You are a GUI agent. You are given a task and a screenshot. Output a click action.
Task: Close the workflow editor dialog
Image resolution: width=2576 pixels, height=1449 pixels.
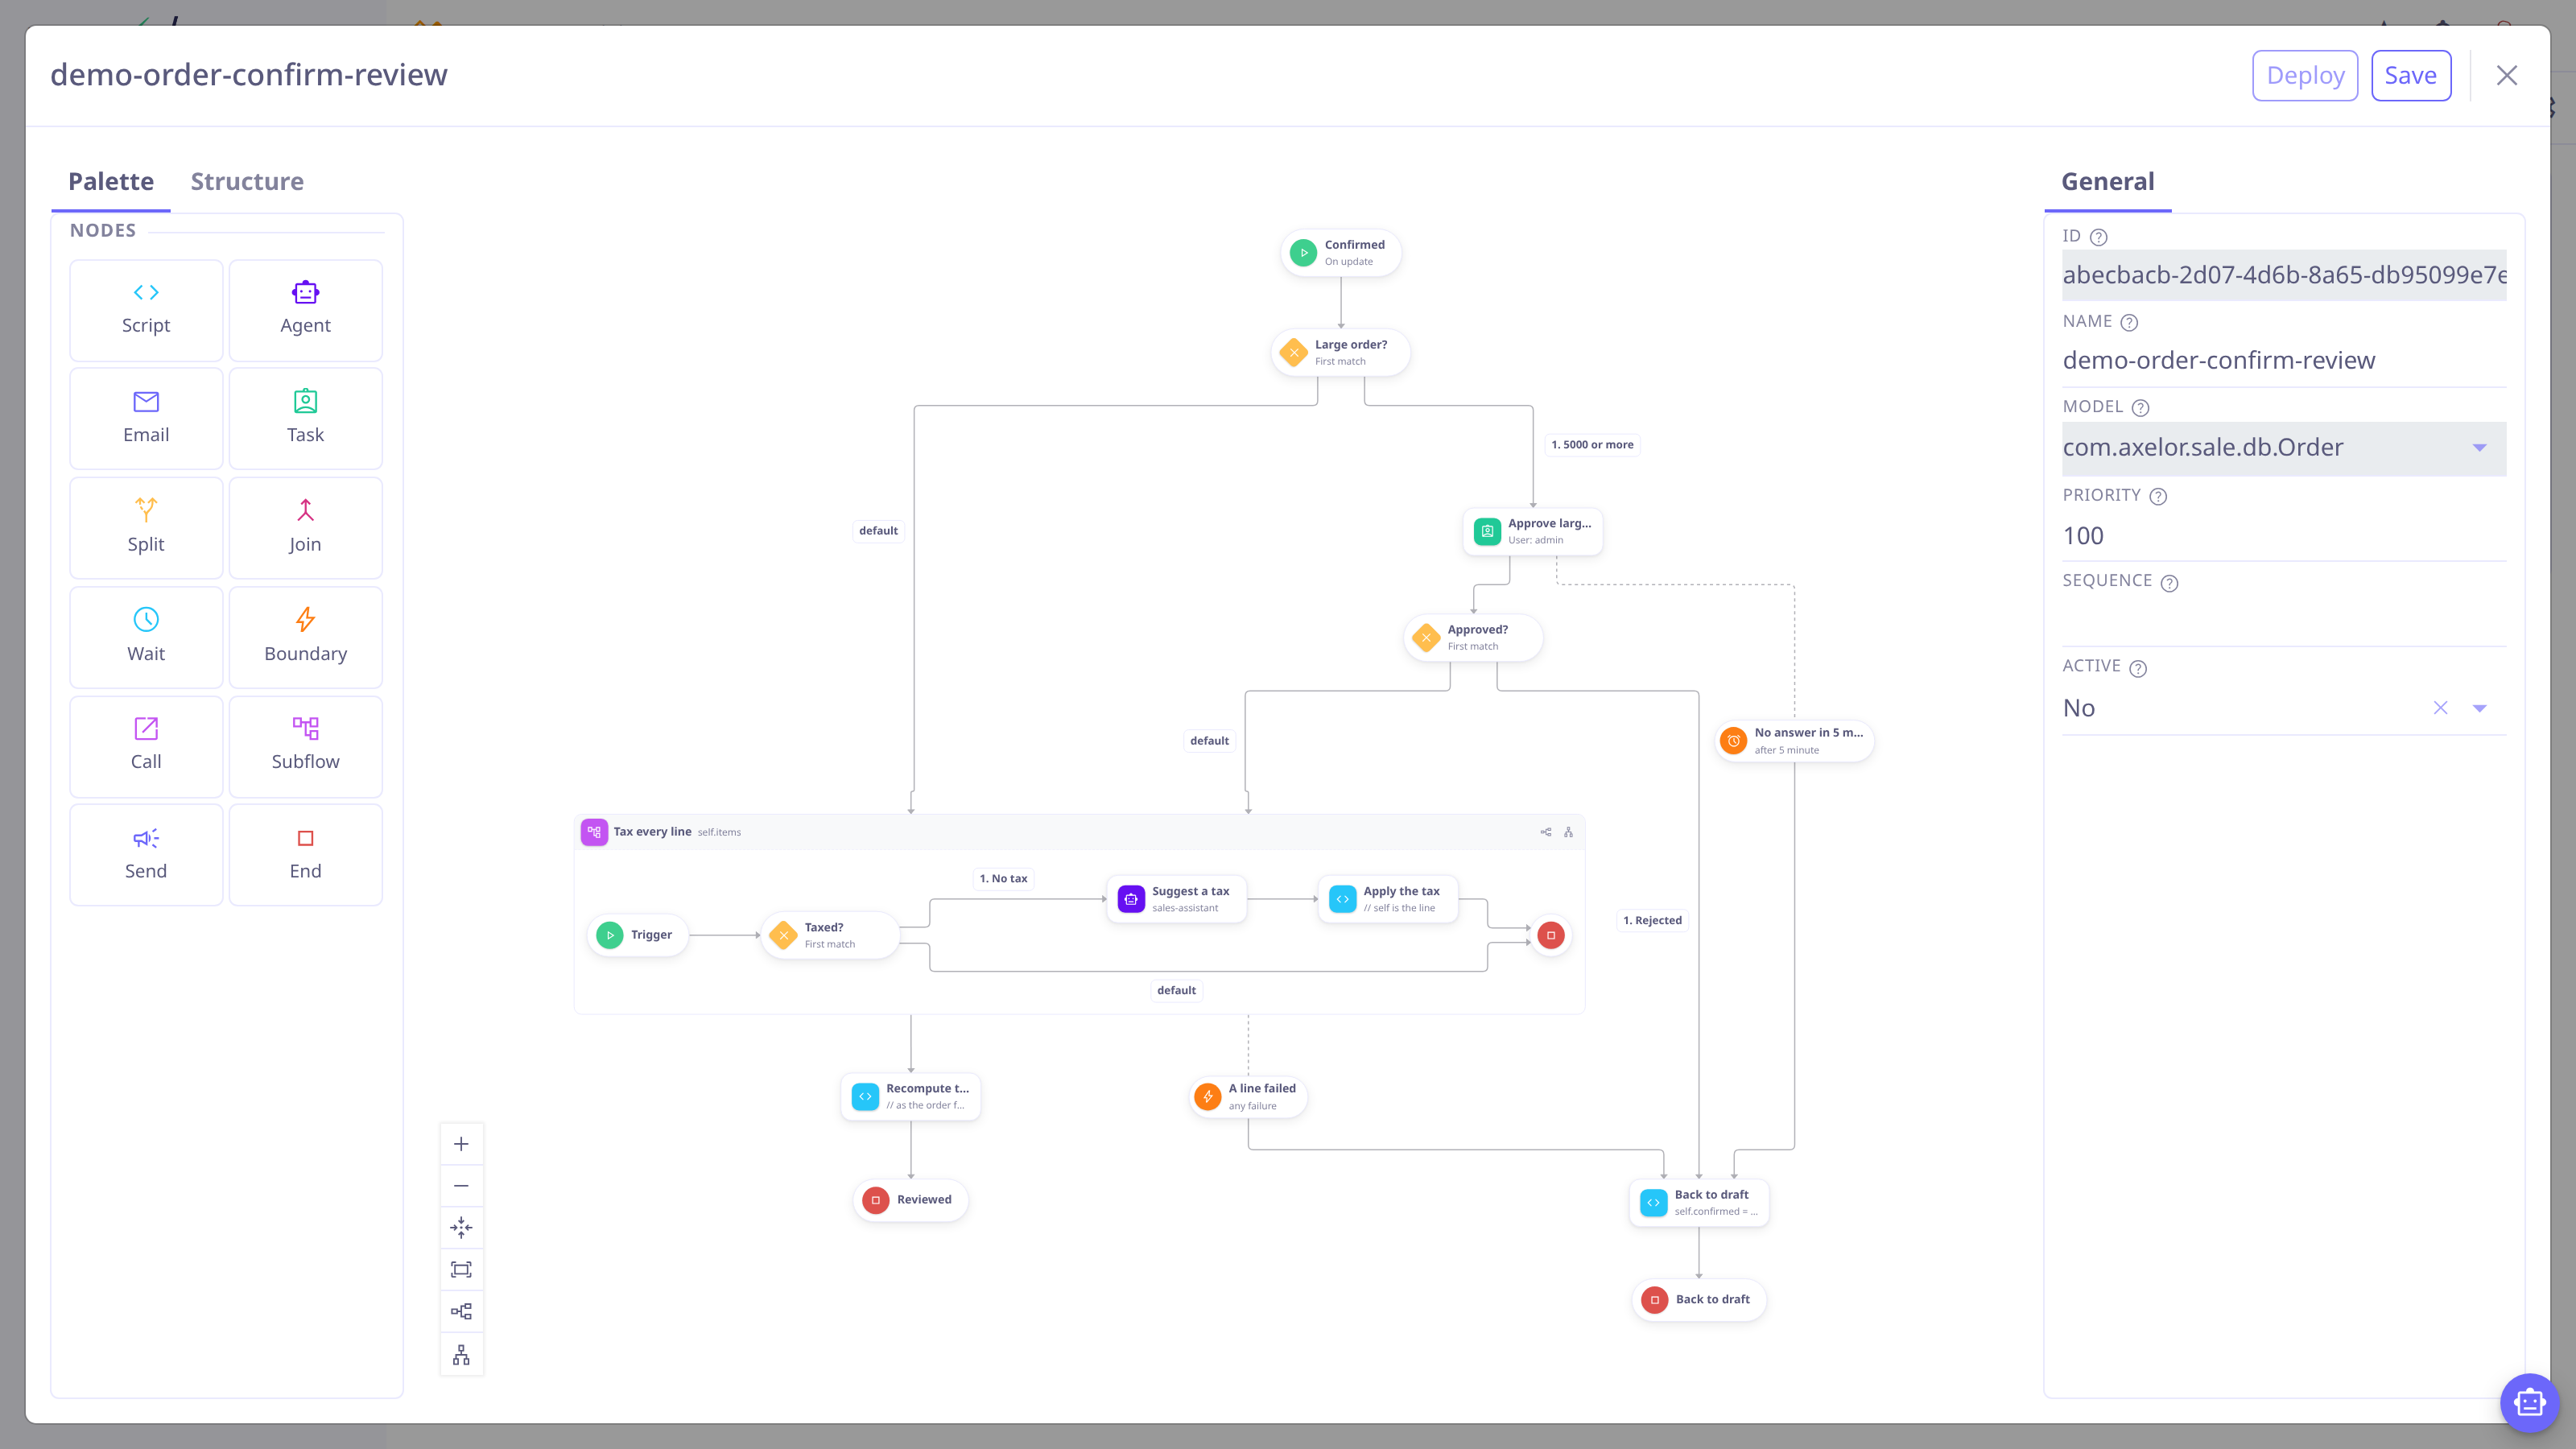2507,75
